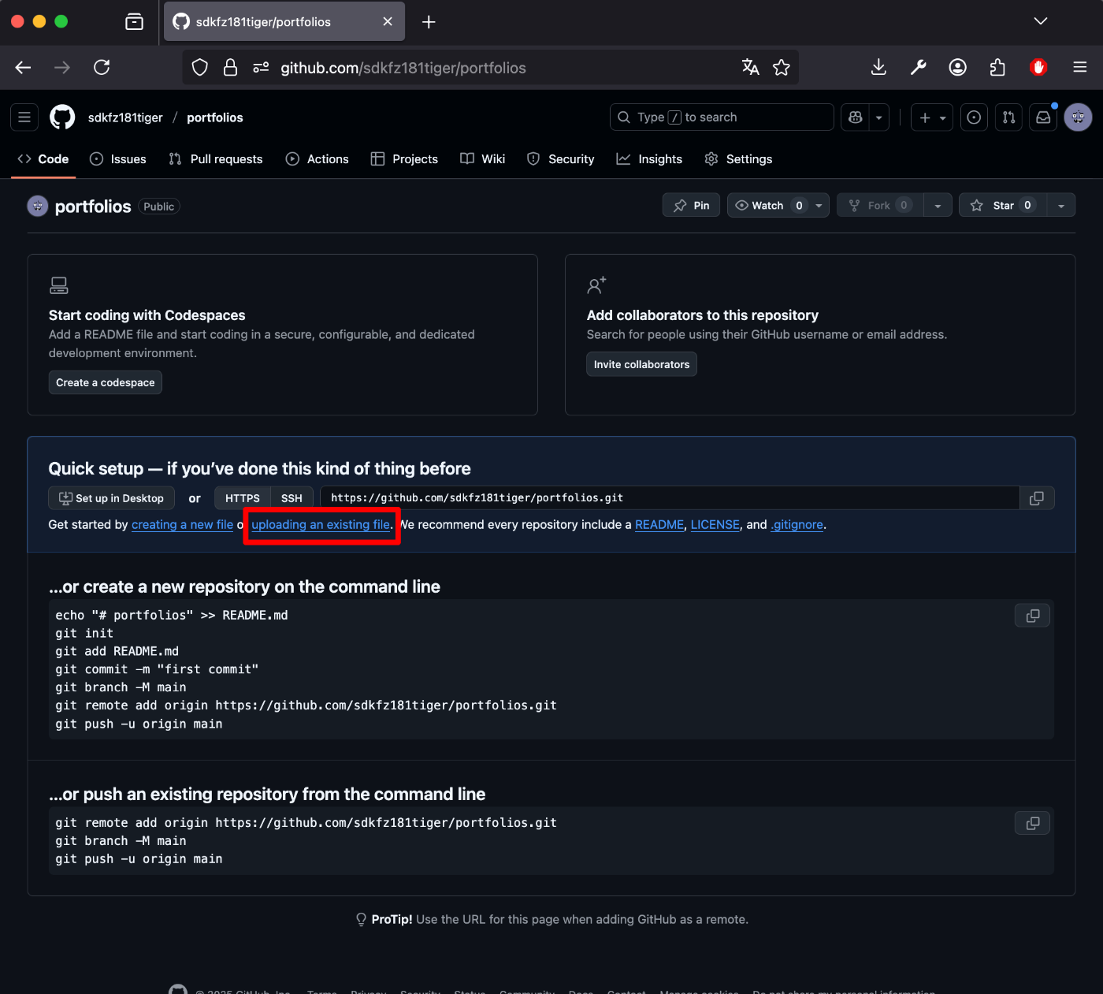Open the Issues icon in header

coord(974,117)
